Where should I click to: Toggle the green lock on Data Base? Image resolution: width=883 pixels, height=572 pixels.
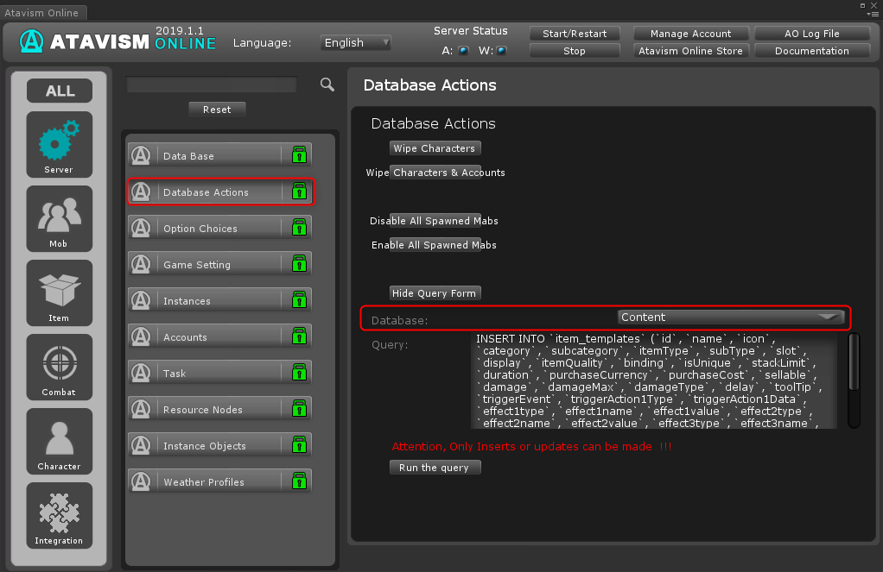click(x=298, y=155)
